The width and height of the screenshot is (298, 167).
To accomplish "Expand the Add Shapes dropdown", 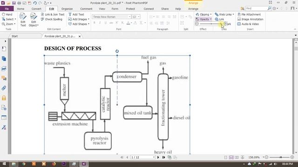I will (88, 24).
